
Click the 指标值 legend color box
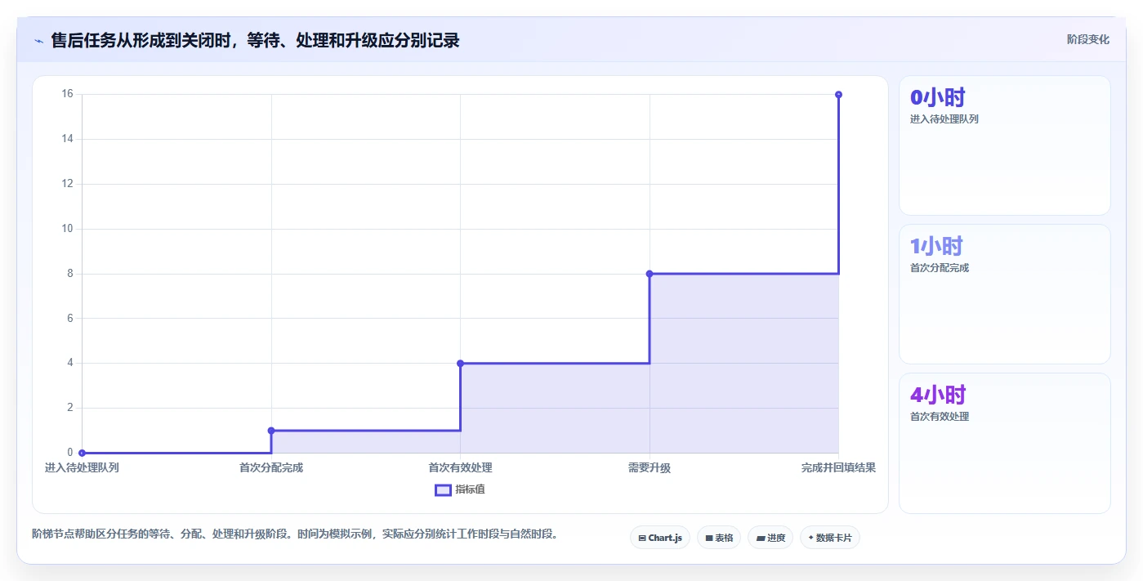[x=443, y=489]
